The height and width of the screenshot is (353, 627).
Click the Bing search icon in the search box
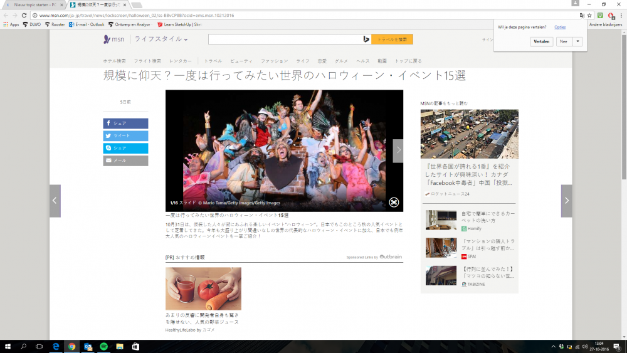pyautogui.click(x=366, y=40)
